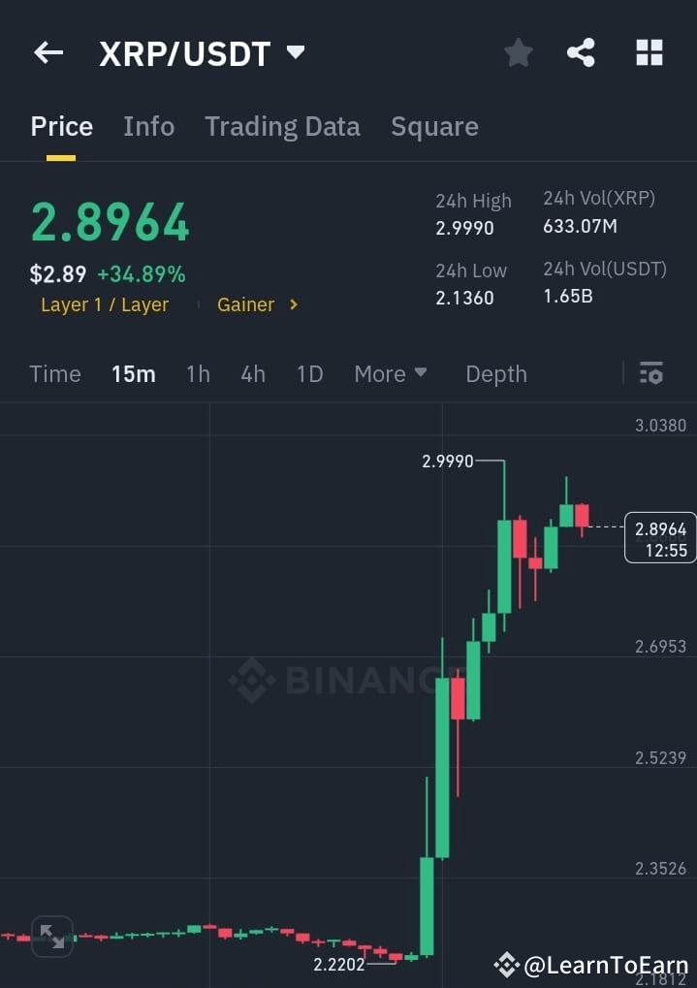Viewport: 697px width, 988px height.
Task: Expand the chart to fullscreen
Action: pos(52,936)
